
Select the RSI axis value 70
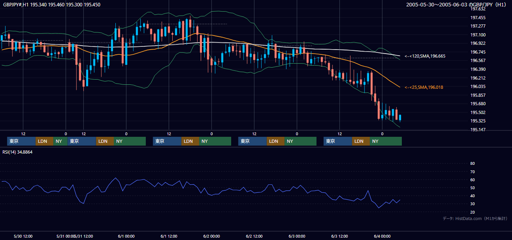(x=472, y=172)
